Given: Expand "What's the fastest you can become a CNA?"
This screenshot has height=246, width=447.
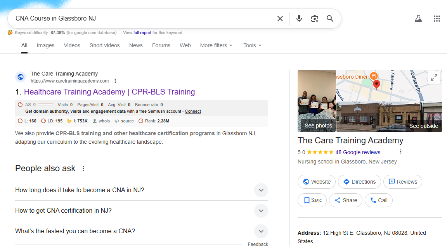Looking at the screenshot, I should (x=261, y=231).
